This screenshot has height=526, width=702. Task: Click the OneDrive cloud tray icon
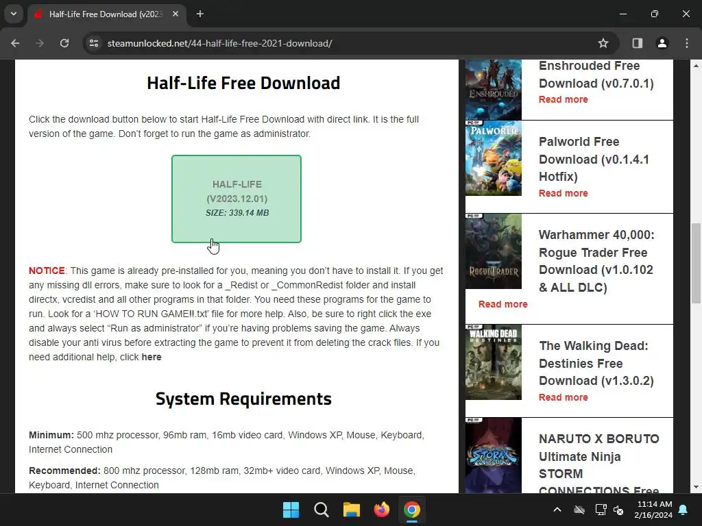coord(579,510)
